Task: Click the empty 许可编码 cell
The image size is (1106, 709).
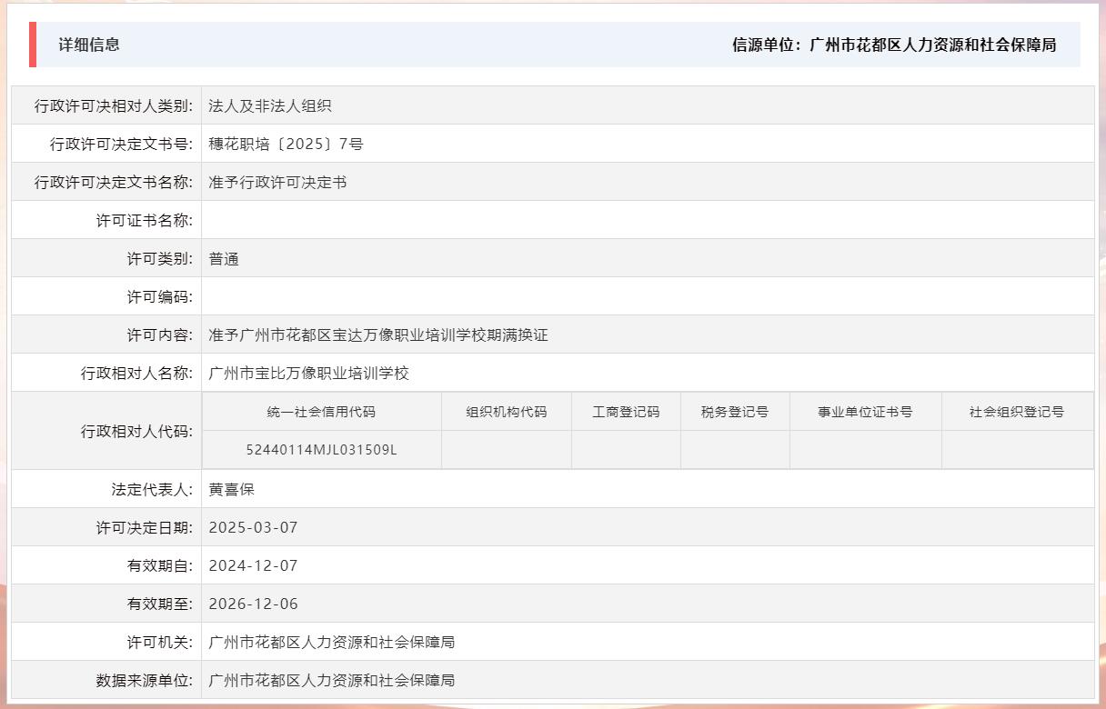Action: [x=364, y=295]
